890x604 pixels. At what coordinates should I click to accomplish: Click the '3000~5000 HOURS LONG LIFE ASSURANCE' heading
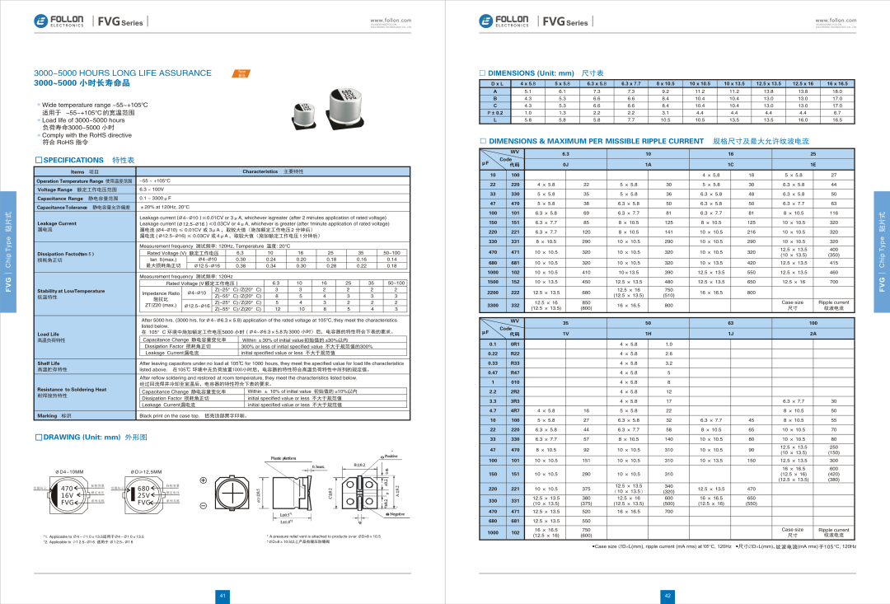[x=123, y=73]
